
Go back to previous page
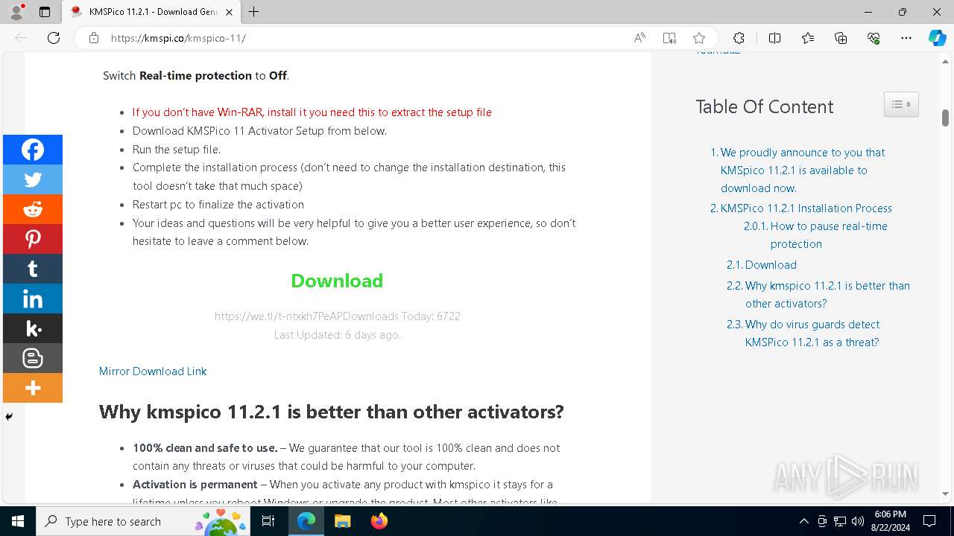[x=21, y=38]
